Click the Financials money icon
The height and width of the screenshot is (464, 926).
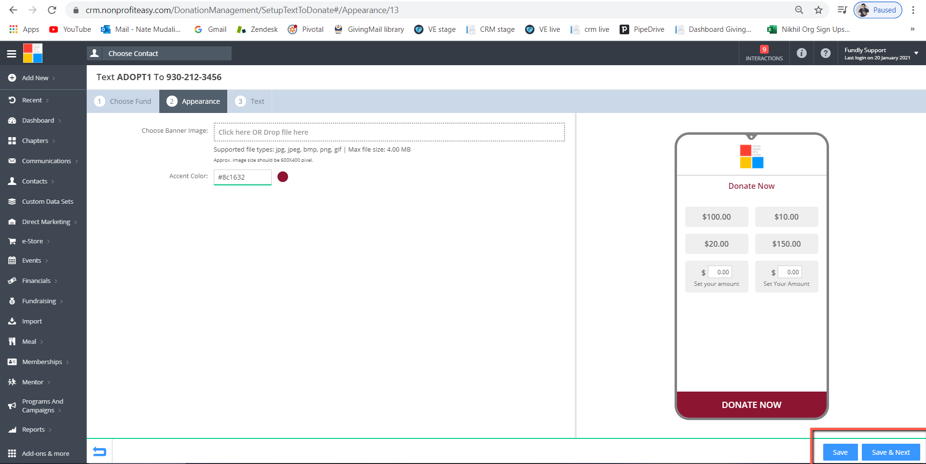[12, 281]
